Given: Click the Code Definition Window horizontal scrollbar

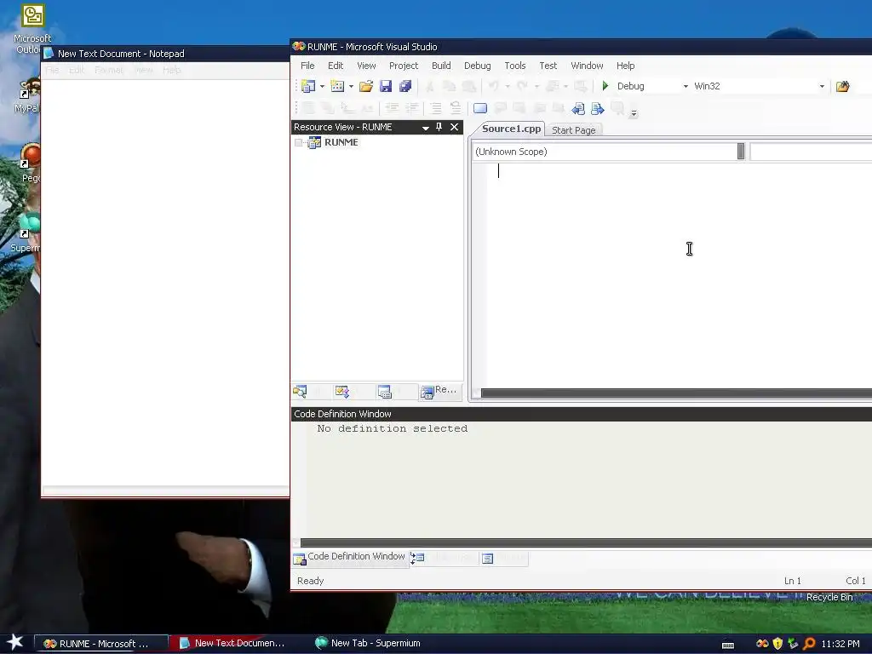Looking at the screenshot, I should coord(586,542).
